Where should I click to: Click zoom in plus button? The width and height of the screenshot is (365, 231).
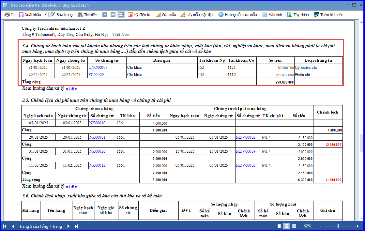[357, 226]
